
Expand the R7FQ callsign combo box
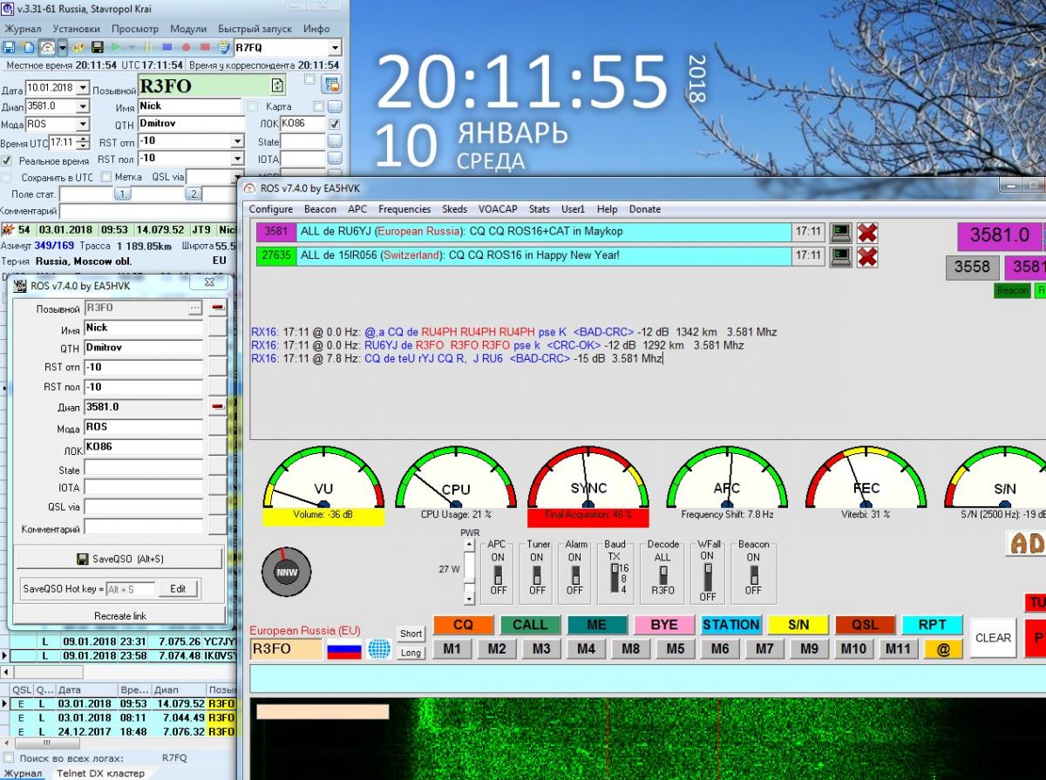[335, 48]
